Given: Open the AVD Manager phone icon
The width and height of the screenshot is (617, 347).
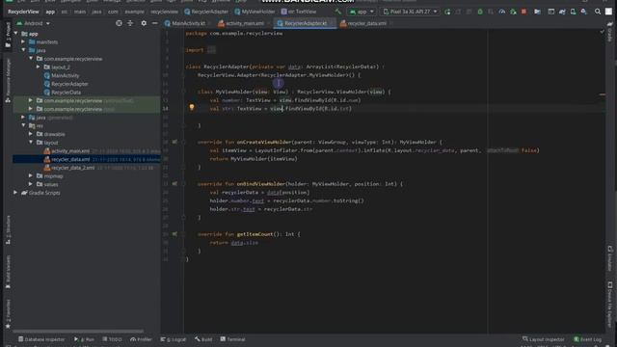Looking at the screenshot, I should click(x=573, y=12).
